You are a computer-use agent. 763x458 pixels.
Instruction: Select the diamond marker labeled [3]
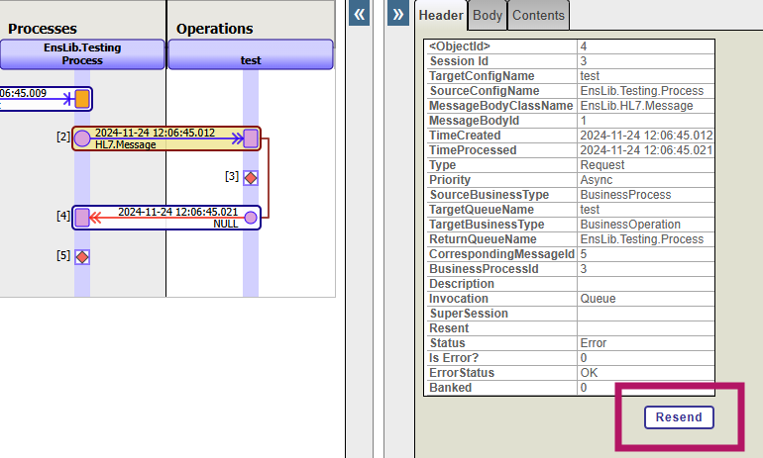[251, 177]
